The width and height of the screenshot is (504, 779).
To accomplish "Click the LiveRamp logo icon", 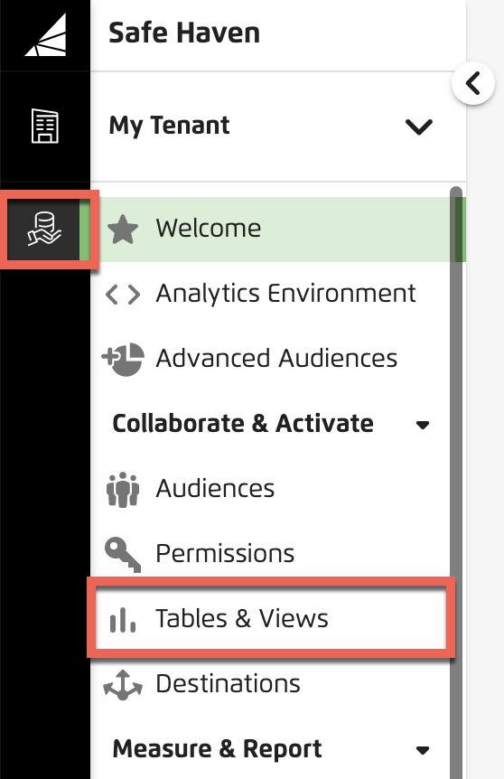I will tap(46, 34).
